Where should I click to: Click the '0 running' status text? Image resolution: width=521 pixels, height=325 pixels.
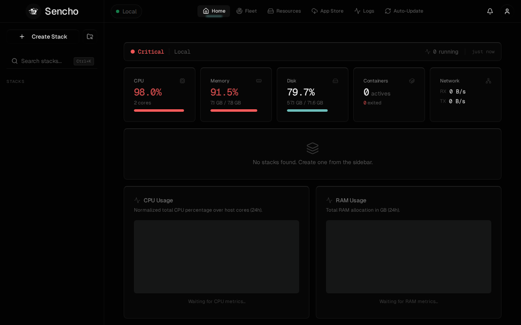pos(446,52)
